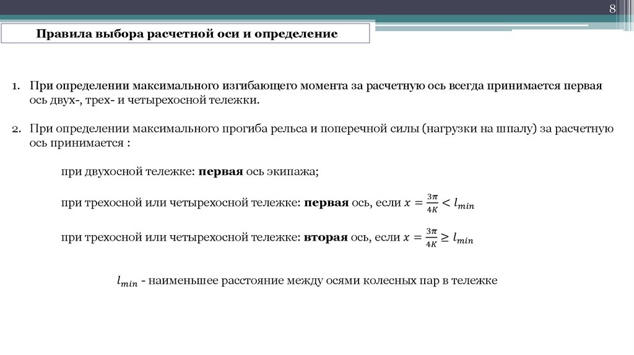This screenshot has height=355, width=634.
Task: Click the slide title 'Правила выбора расчетной оси и определение'
Action: click(x=187, y=33)
